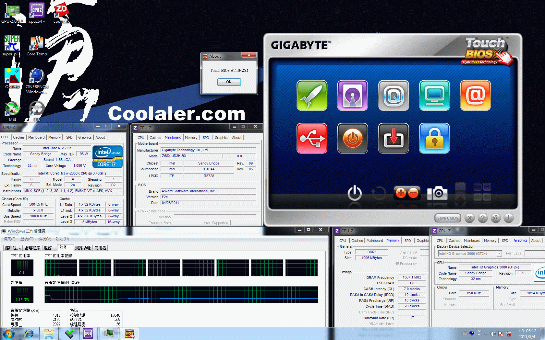545x340 pixels.
Task: Click the round exclamation button in Touch BIOS
Action: [508, 218]
